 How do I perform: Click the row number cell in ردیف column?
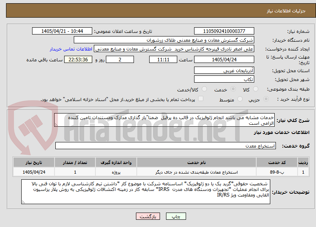pyautogui.click(x=303, y=172)
